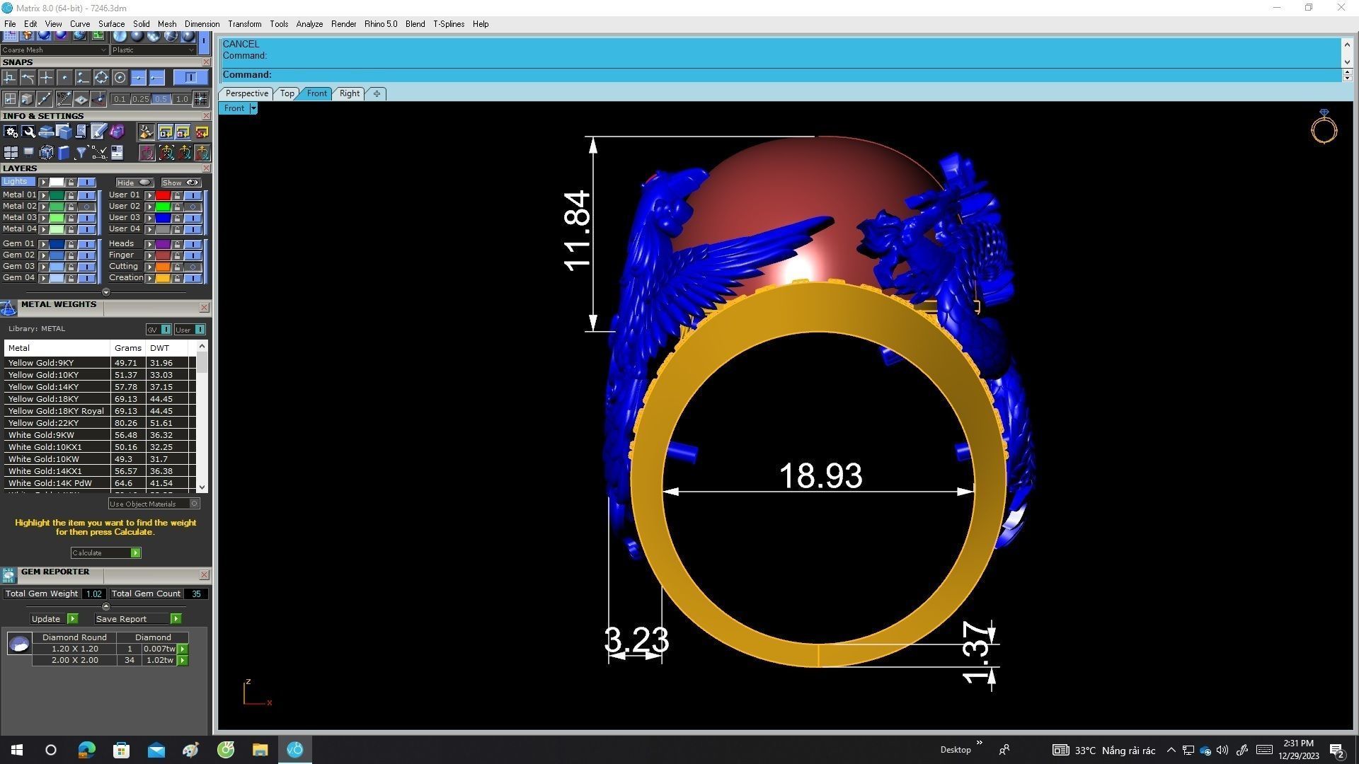Switch to the Perspective viewport tab
1359x764 pixels.
pyautogui.click(x=246, y=93)
